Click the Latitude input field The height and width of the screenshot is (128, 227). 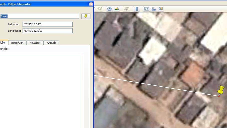tap(48, 24)
